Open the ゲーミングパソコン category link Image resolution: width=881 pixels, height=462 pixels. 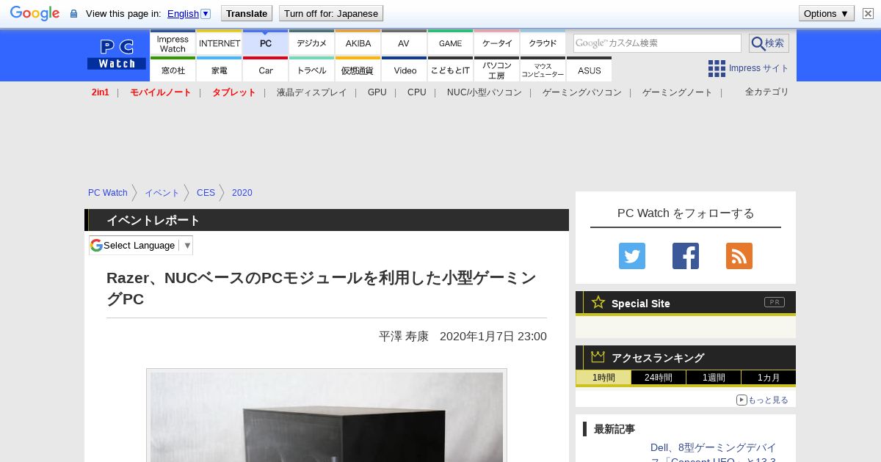point(582,92)
